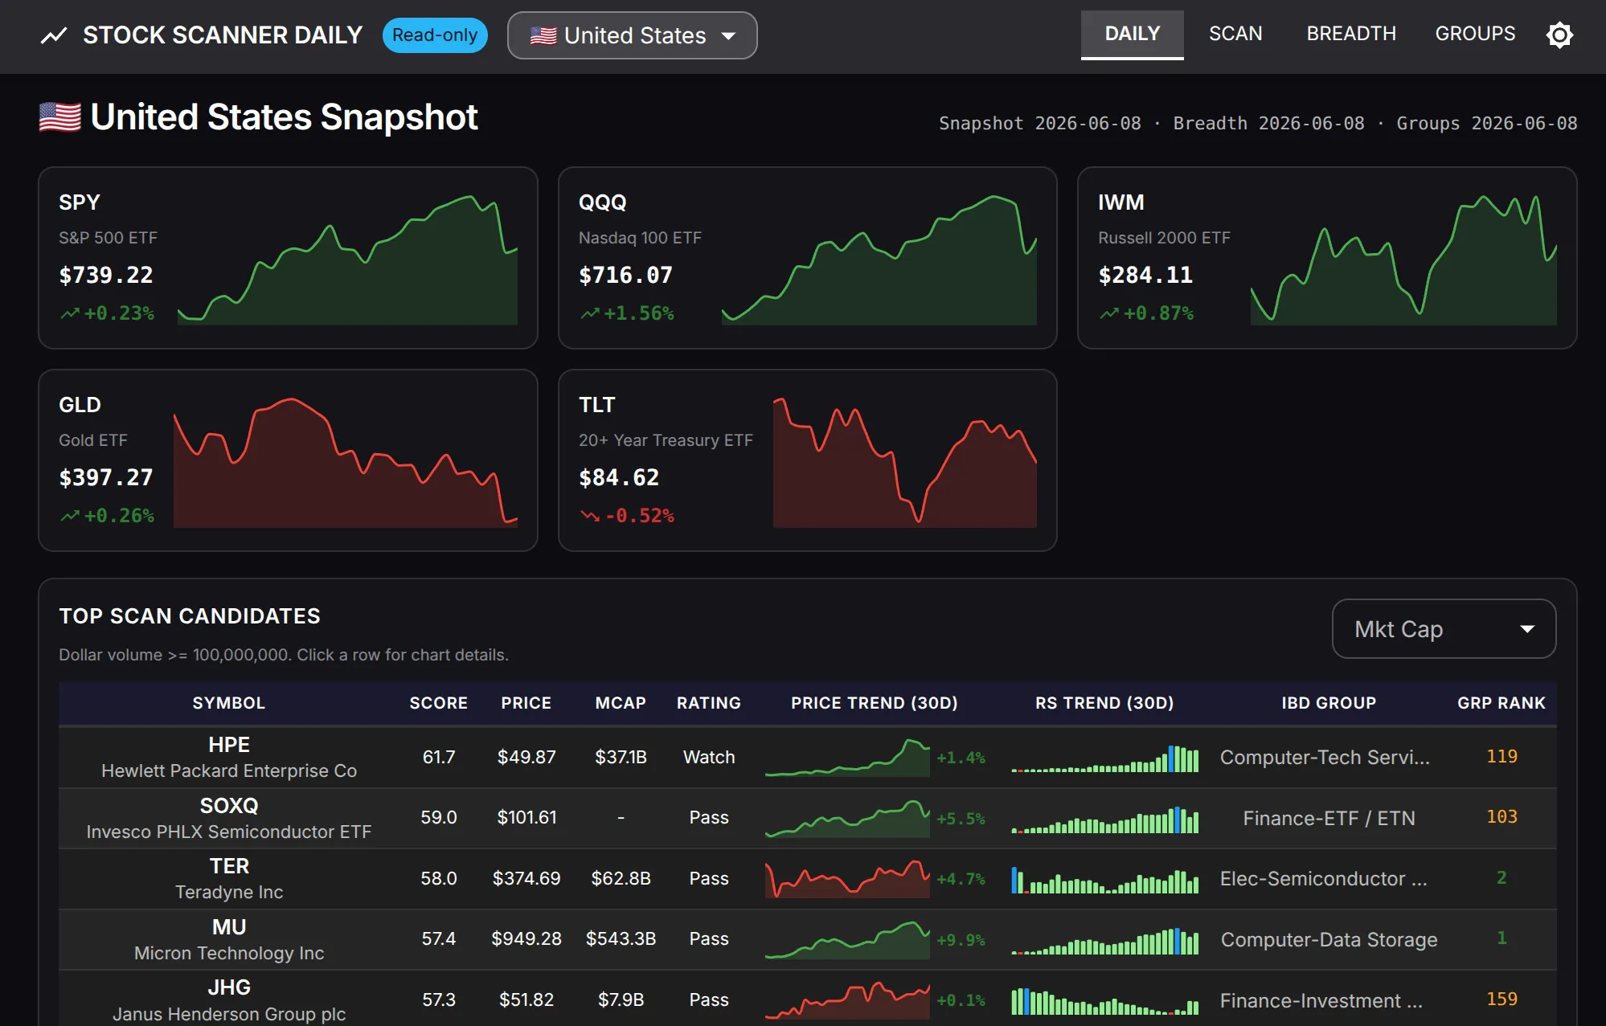The image size is (1606, 1026).
Task: Open the Mkt Cap sort dropdown
Action: pyautogui.click(x=1444, y=629)
